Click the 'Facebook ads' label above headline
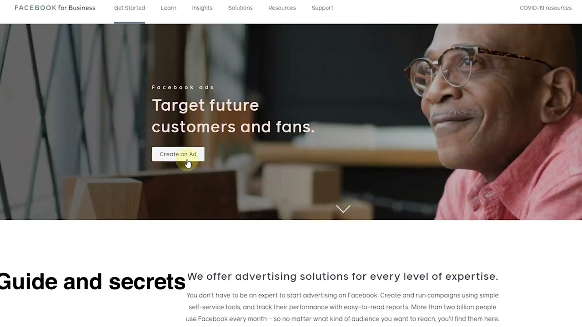 (x=183, y=87)
